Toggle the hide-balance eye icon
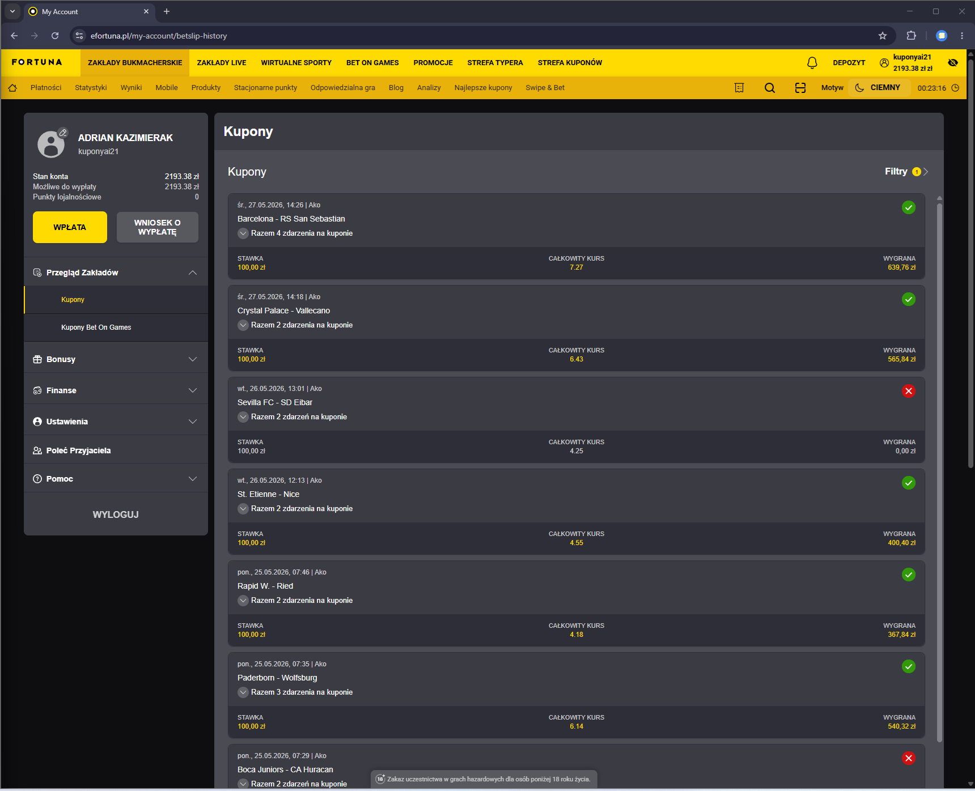The image size is (975, 791). tap(953, 63)
